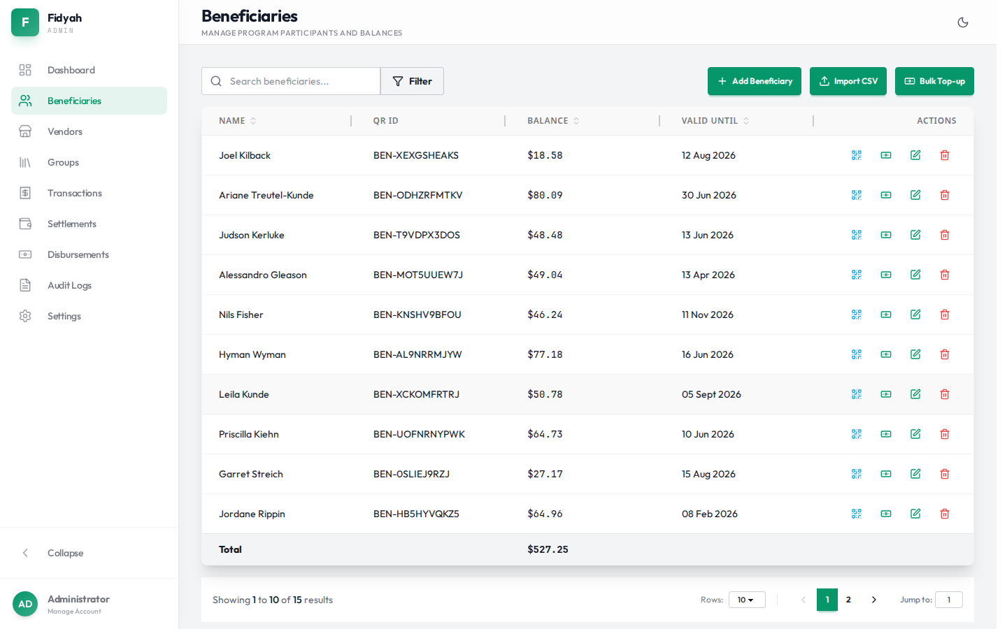Open the Settings menu item
1007x629 pixels.
tap(64, 316)
